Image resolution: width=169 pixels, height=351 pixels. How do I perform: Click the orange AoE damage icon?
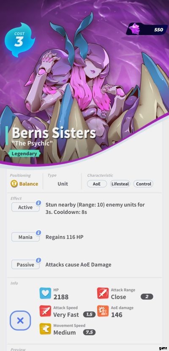click(103, 311)
